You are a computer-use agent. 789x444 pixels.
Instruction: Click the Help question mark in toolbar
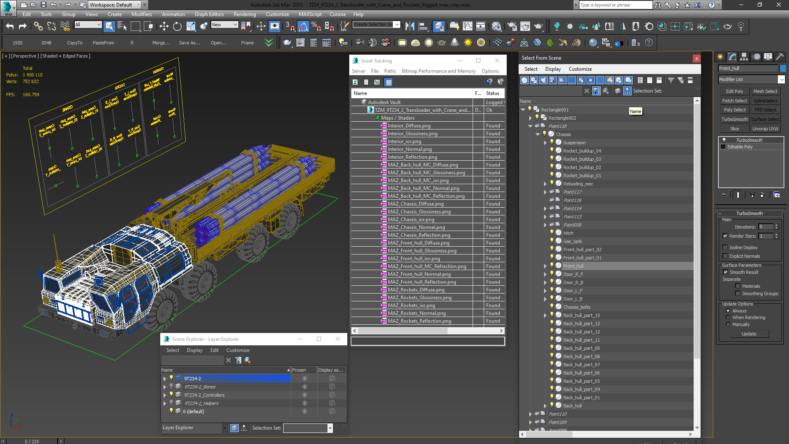[649, 42]
